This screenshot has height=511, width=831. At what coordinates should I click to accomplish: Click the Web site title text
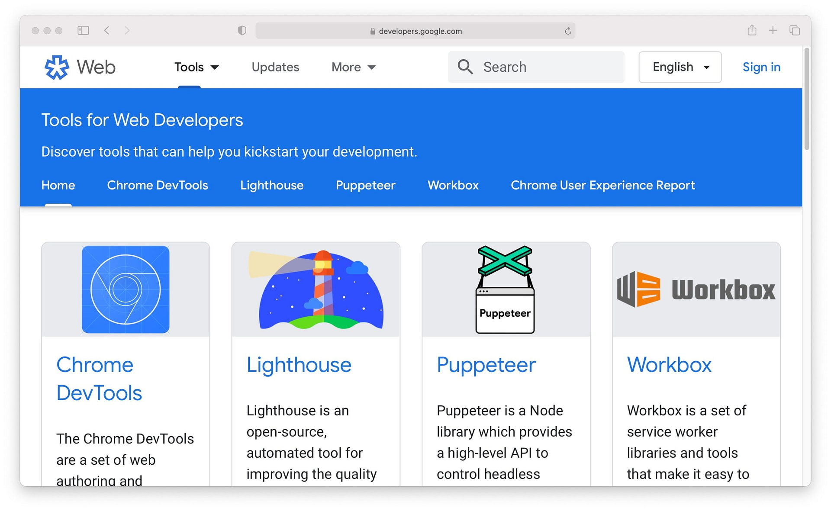coord(96,67)
